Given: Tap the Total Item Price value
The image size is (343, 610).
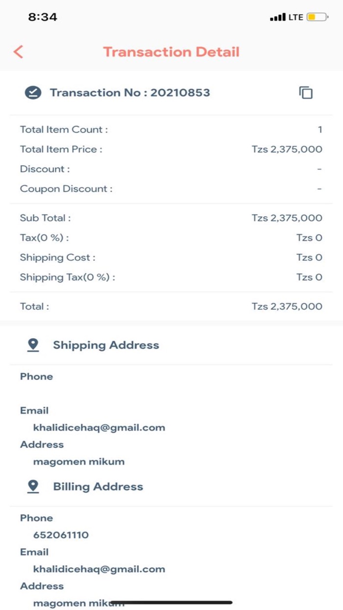Looking at the screenshot, I should coord(287,150).
